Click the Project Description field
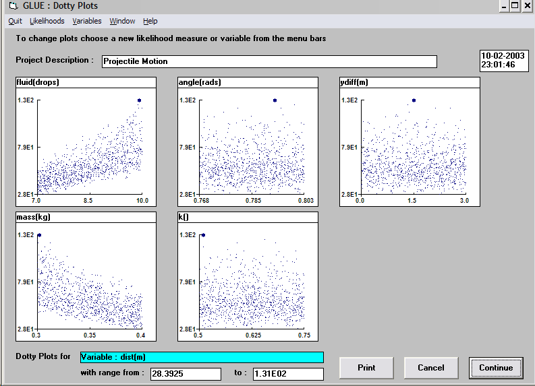535x386 pixels. (269, 61)
